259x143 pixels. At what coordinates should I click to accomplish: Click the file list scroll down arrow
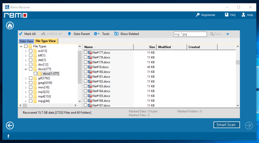tap(238, 106)
